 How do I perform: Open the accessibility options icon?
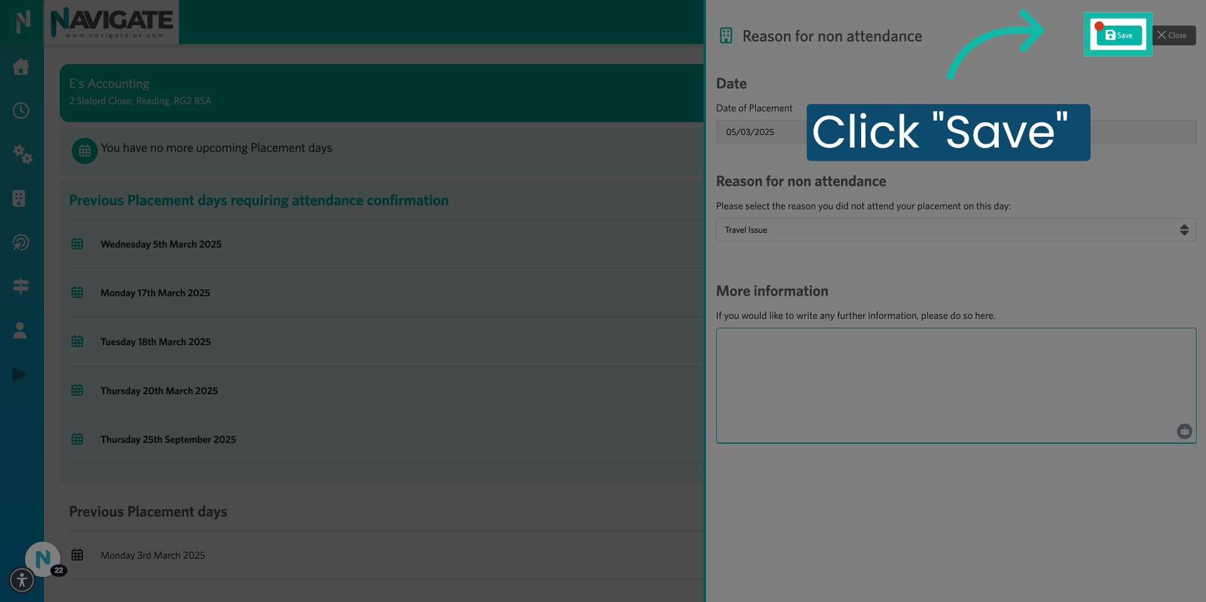click(22, 580)
